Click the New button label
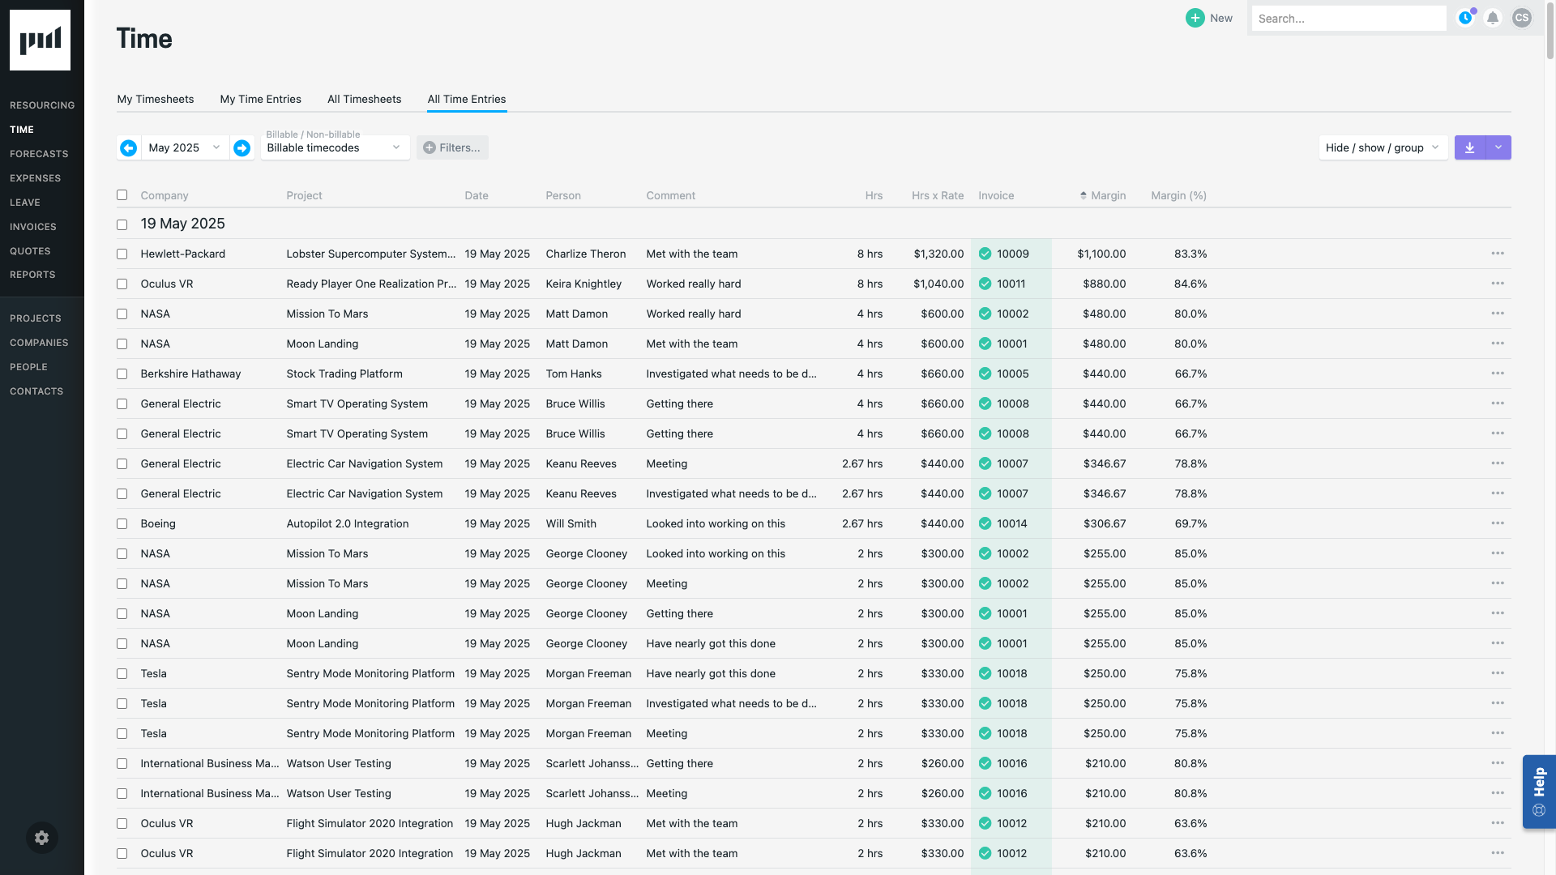The width and height of the screenshot is (1556, 875). (1220, 18)
